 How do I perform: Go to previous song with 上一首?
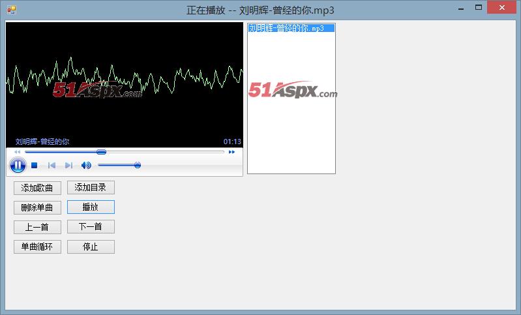coord(37,227)
